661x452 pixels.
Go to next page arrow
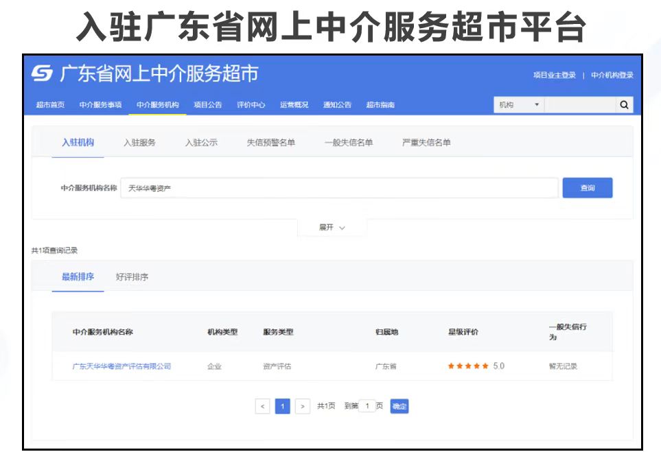[303, 406]
